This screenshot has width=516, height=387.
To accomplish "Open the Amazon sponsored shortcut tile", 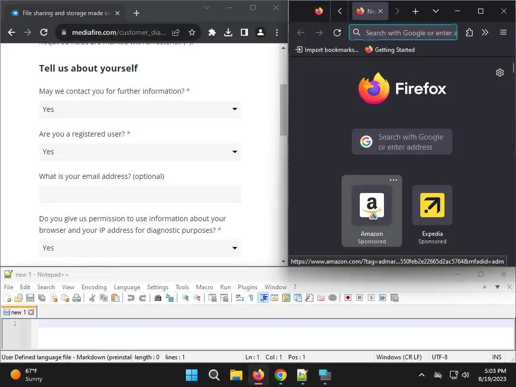I will coord(371,211).
